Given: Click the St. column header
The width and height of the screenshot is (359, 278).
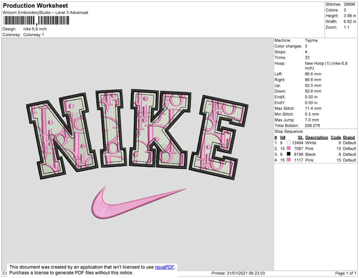Looking at the screenshot, I should click(x=300, y=137).
